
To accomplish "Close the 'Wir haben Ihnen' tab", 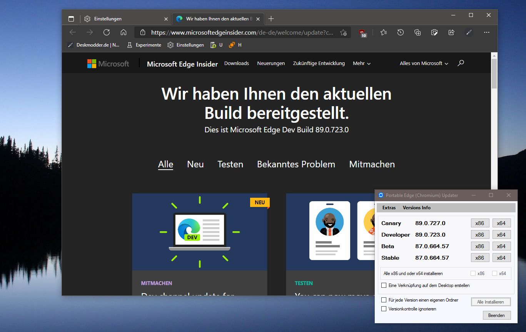I will 258,19.
